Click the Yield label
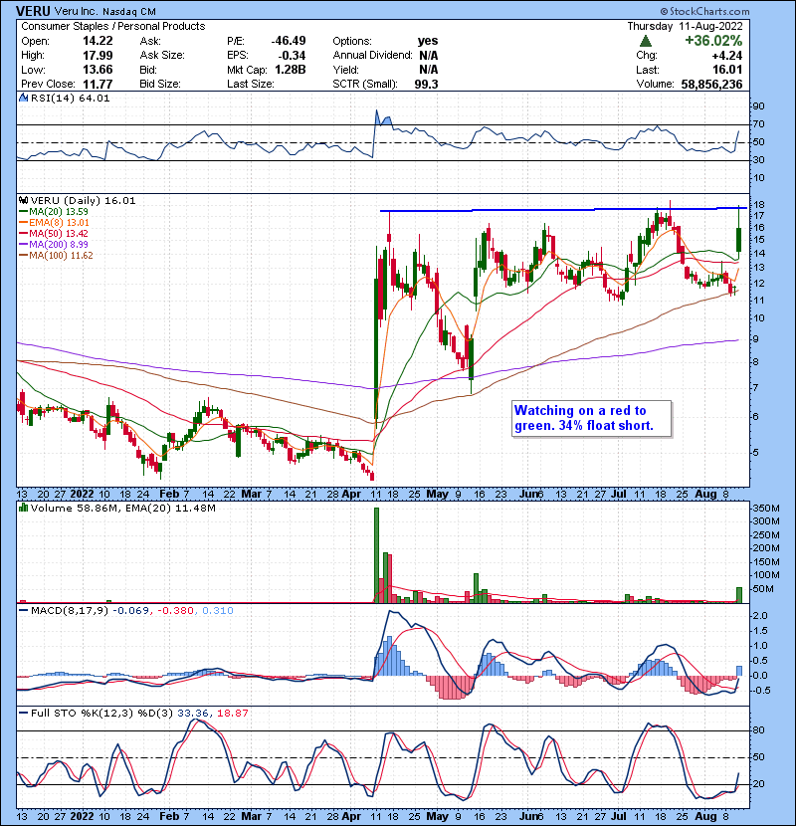Image resolution: width=796 pixels, height=826 pixels. [x=345, y=70]
